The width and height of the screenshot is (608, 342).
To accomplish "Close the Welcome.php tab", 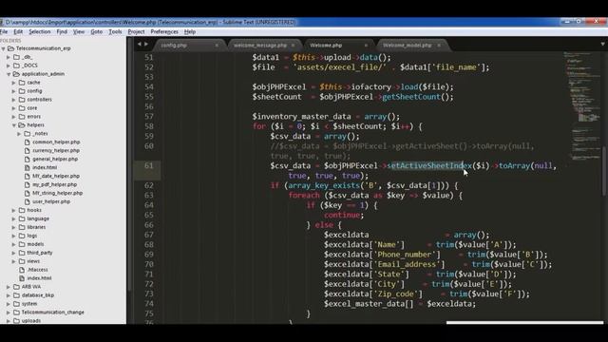I will point(366,46).
